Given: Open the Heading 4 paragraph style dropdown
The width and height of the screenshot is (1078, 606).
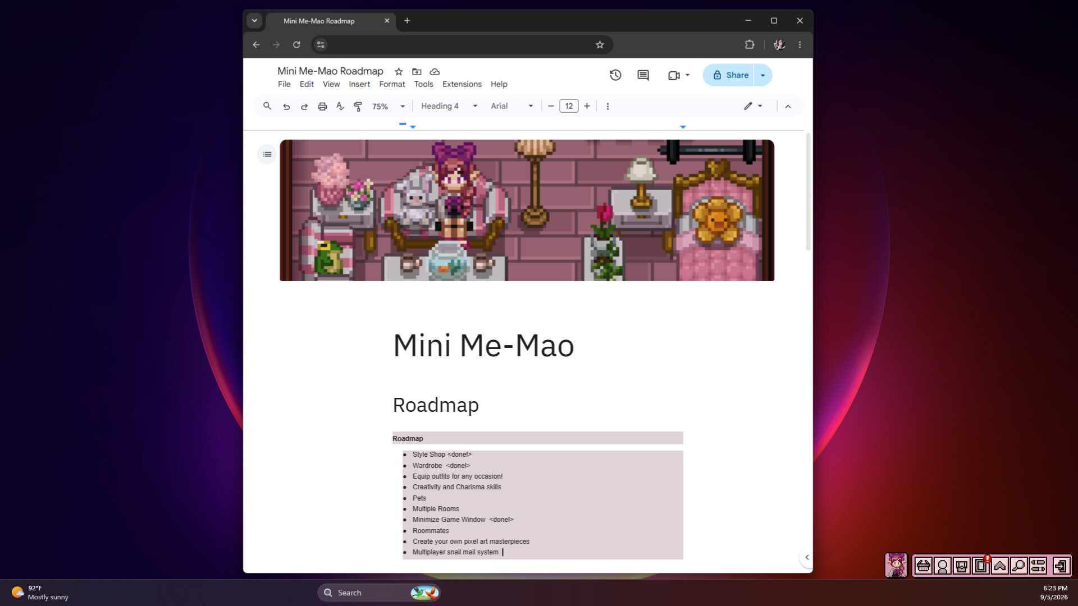Looking at the screenshot, I should coord(449,106).
